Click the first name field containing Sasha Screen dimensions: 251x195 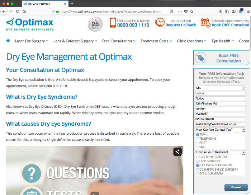pyautogui.click(x=220, y=93)
